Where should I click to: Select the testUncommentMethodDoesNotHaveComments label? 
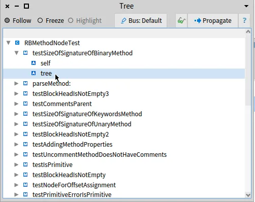coord(100,154)
